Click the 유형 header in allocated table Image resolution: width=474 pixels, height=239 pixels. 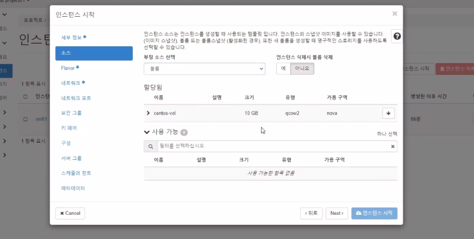(x=290, y=97)
